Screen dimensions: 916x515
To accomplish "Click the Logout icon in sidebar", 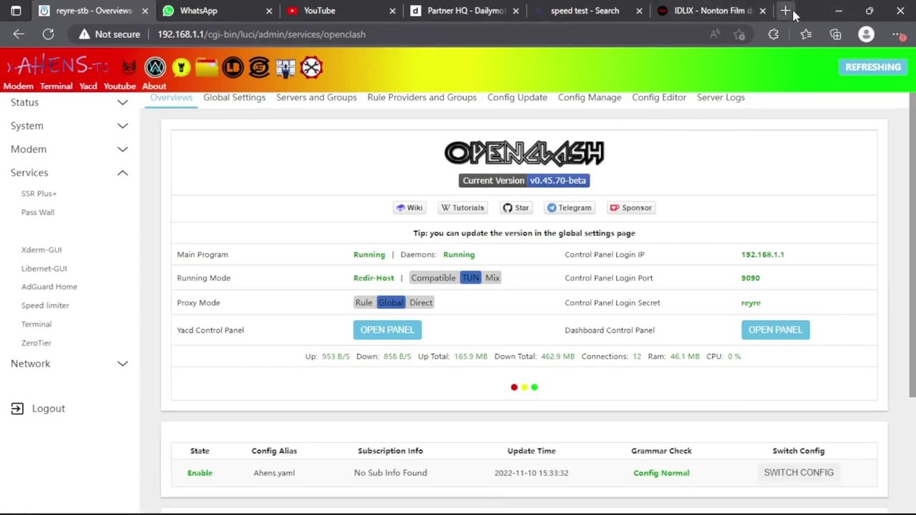I will click(x=18, y=408).
